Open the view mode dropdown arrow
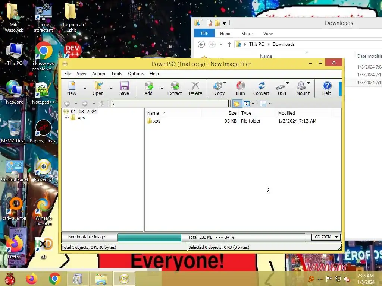The height and width of the screenshot is (286, 382). click(x=253, y=104)
